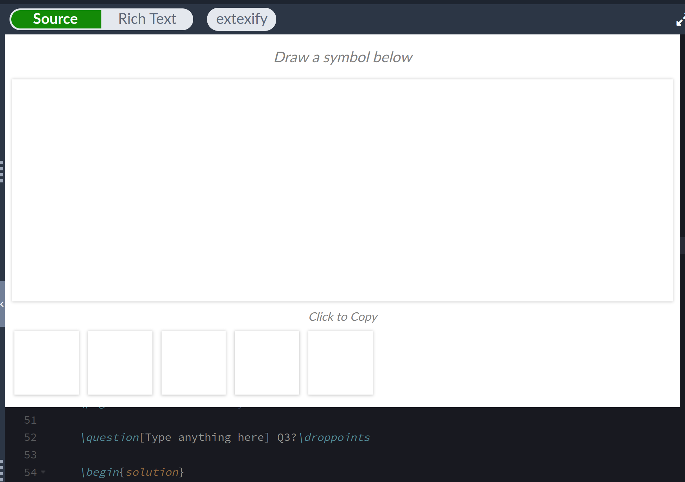Click the "Click to Copy" label
The height and width of the screenshot is (482, 685).
tap(343, 317)
